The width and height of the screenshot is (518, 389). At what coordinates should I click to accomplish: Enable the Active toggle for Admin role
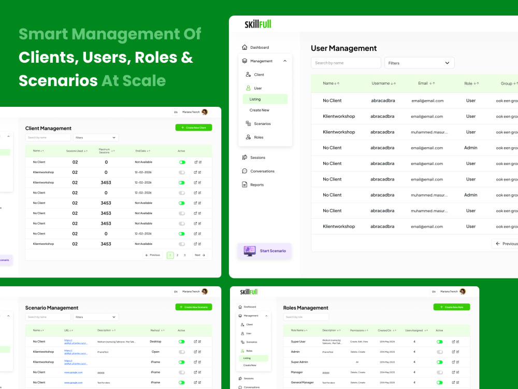pyautogui.click(x=439, y=352)
